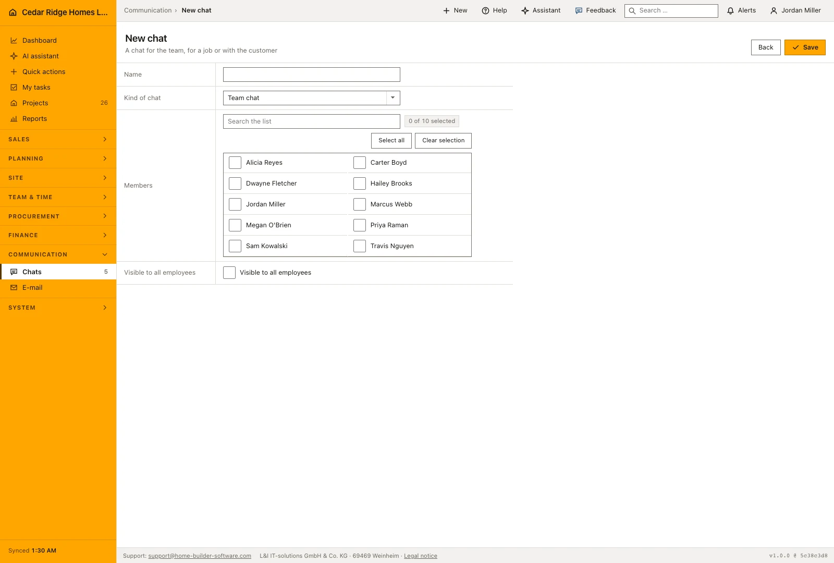This screenshot has height=563, width=834.
Task: Click the Alerts bell icon
Action: tap(730, 10)
